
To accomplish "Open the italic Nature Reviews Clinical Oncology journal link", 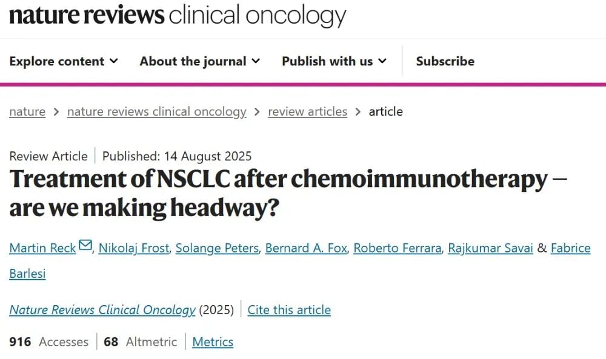I will pos(102,310).
